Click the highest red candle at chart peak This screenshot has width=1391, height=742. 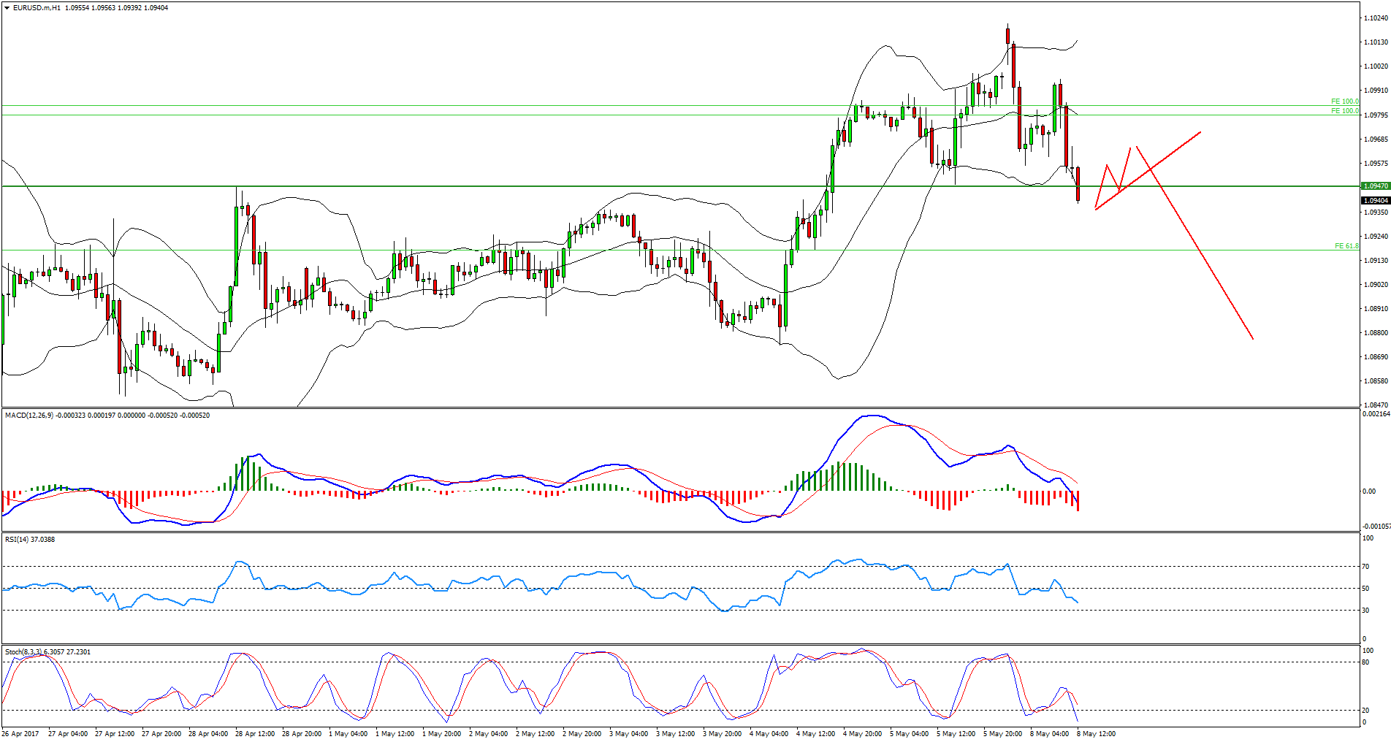[1007, 36]
